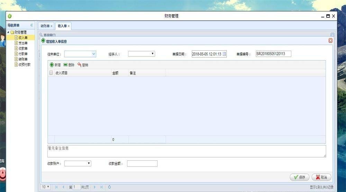Tick the select-all checkbox beside 收入项目
Screen dimensions: 346x192
[x=51, y=73]
